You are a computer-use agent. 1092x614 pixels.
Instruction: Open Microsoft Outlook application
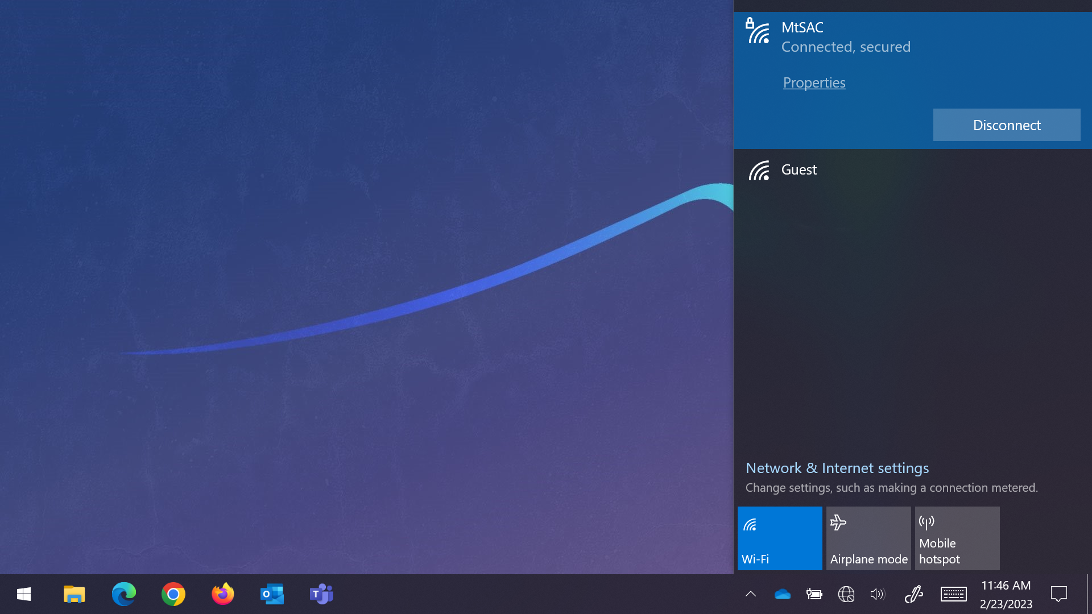(271, 594)
